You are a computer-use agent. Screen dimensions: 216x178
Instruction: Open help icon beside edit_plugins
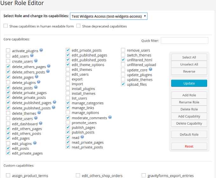pyautogui.click(x=35, y=143)
